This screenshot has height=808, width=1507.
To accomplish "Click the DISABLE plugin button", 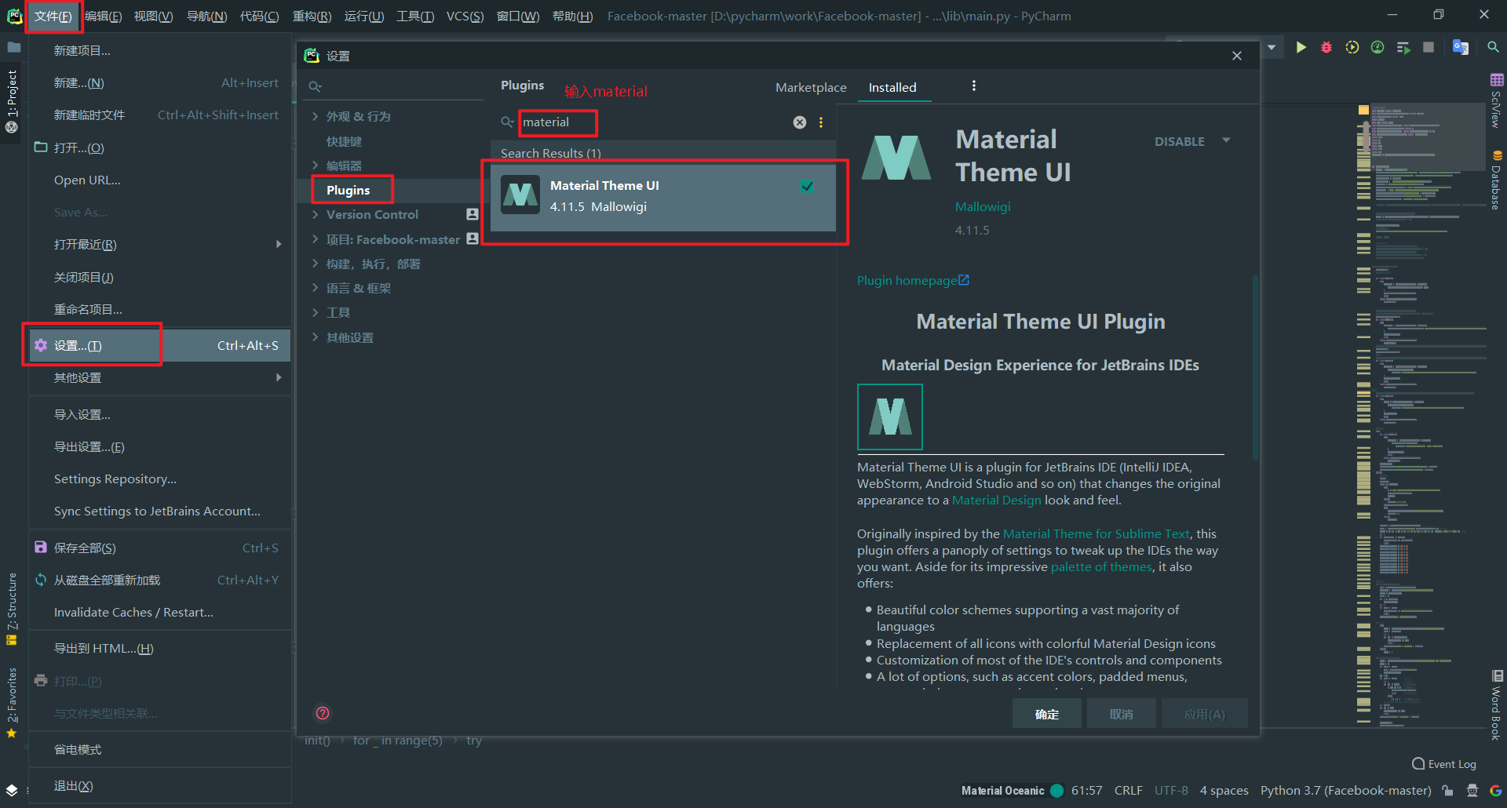I will pyautogui.click(x=1179, y=142).
